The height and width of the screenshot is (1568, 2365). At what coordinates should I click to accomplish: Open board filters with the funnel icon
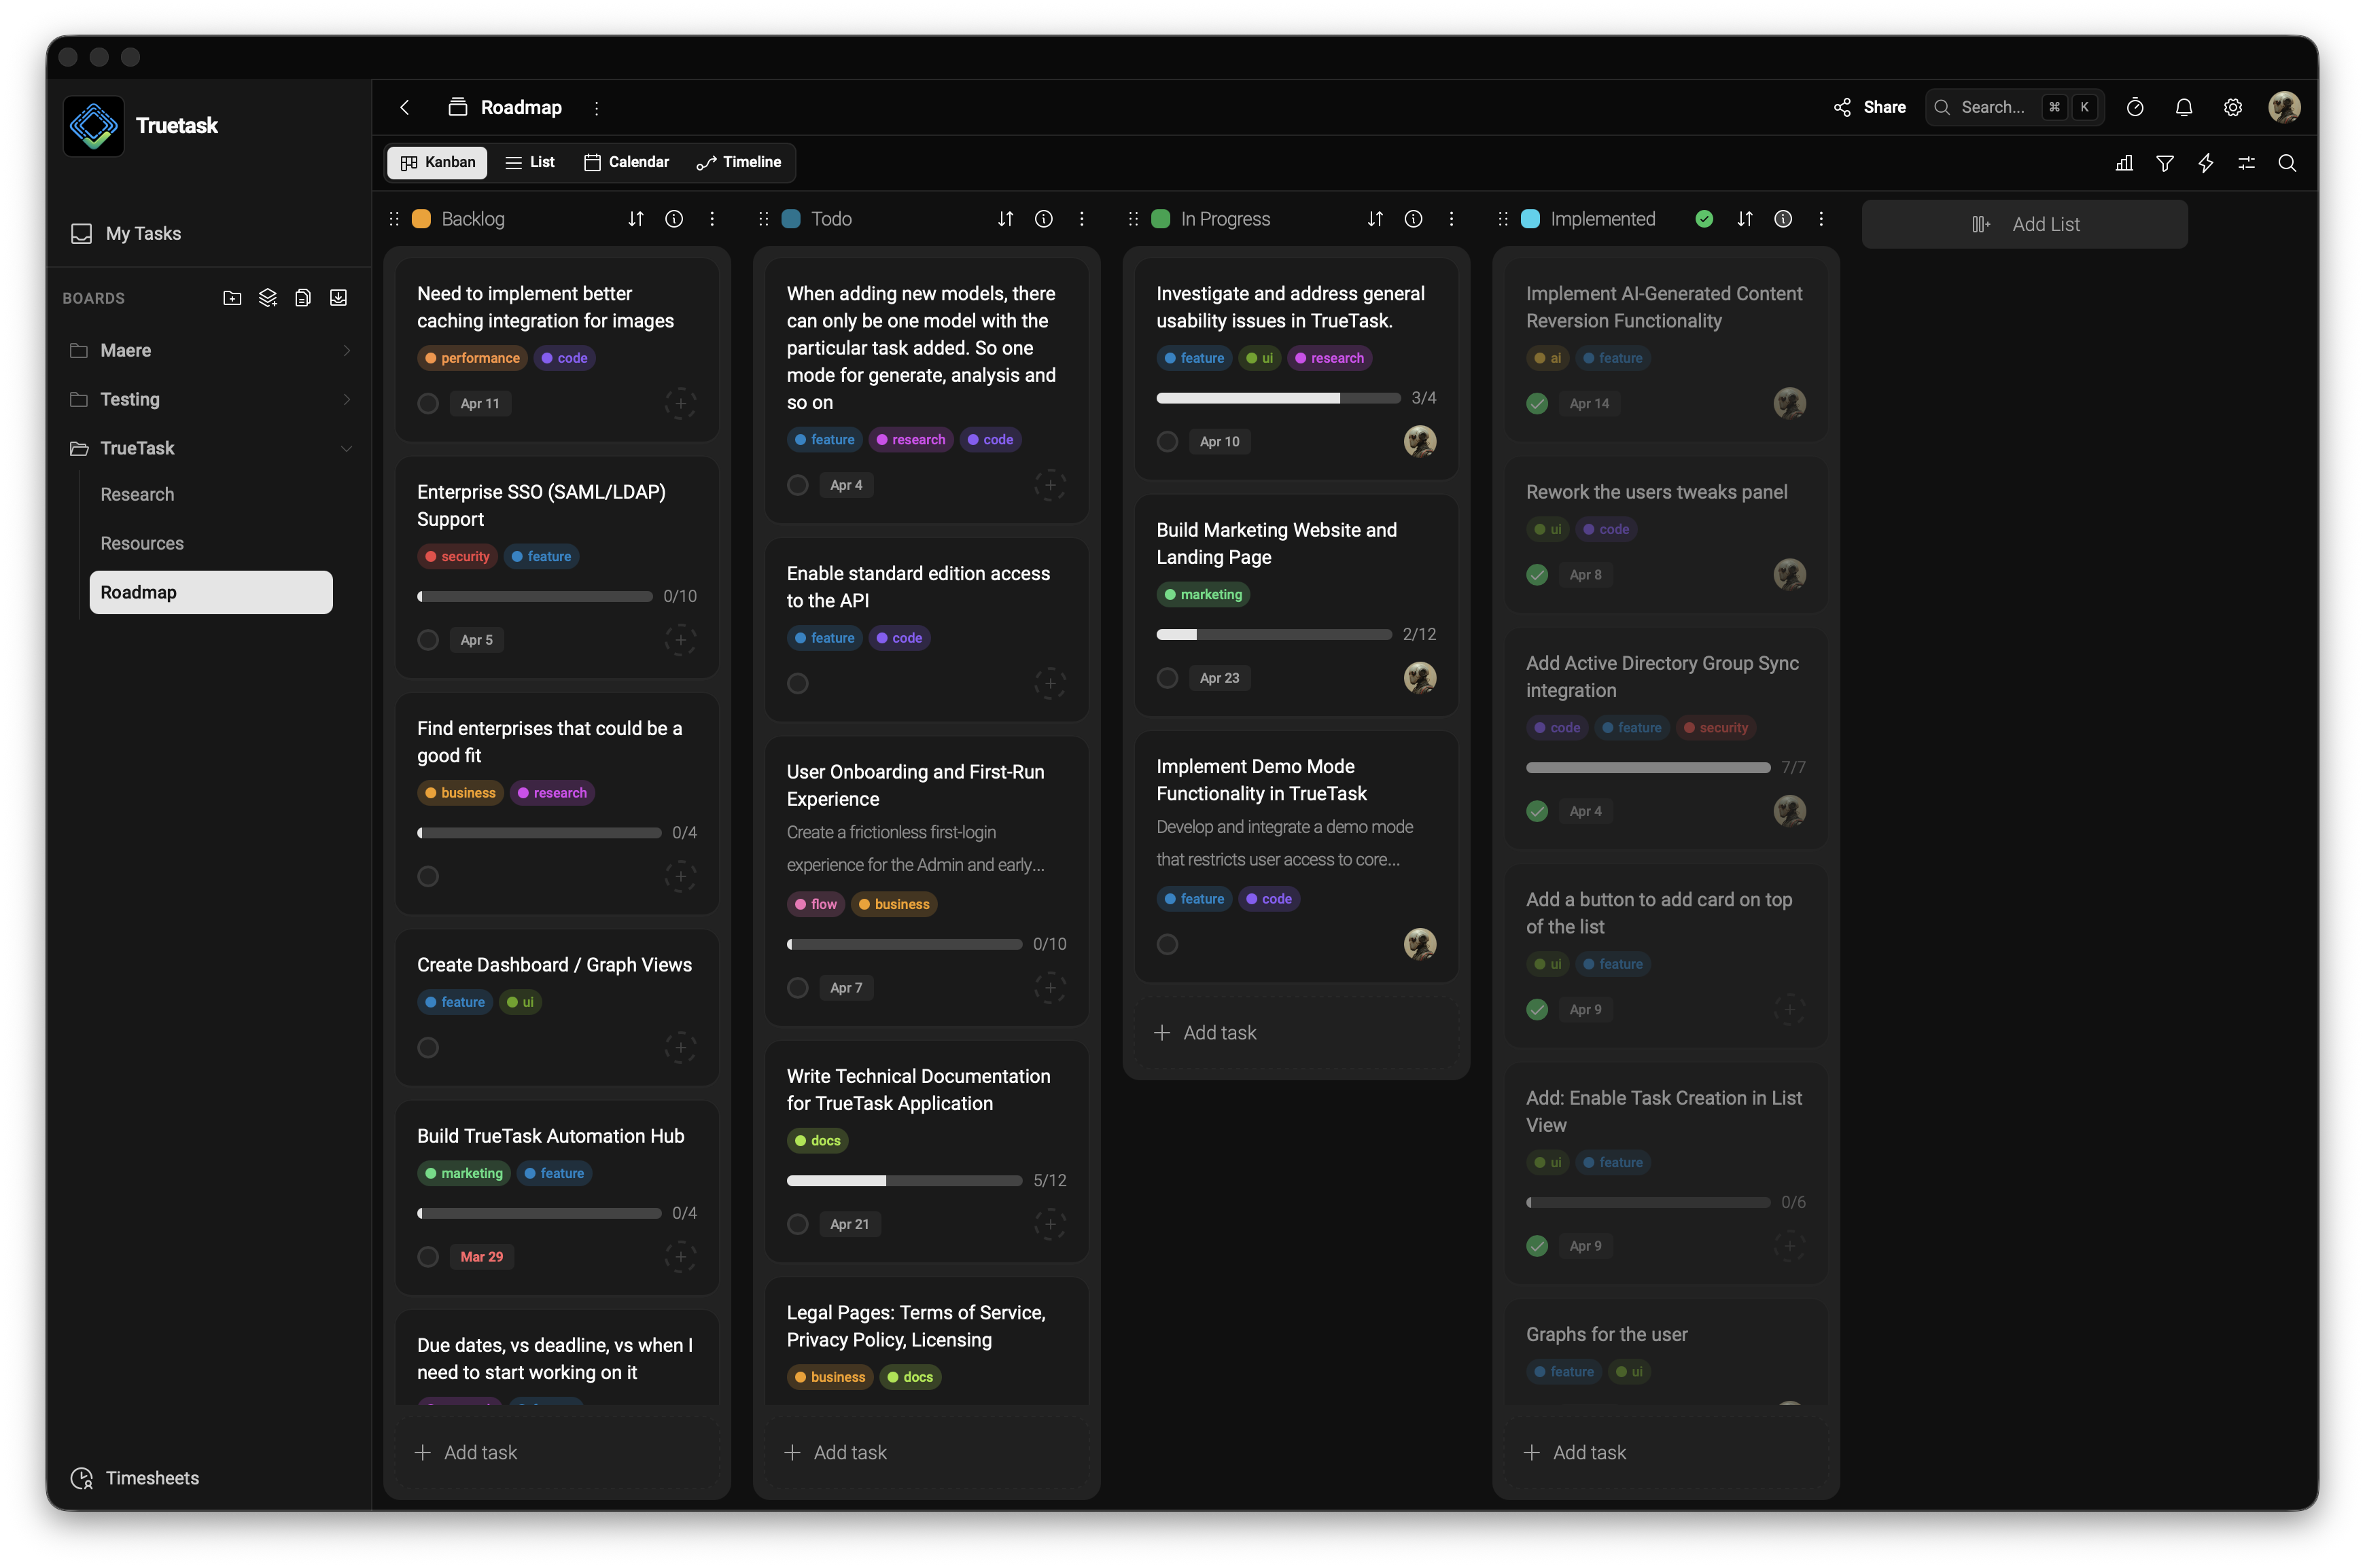point(2165,162)
